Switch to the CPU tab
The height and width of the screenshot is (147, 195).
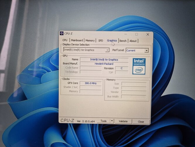[65, 40]
